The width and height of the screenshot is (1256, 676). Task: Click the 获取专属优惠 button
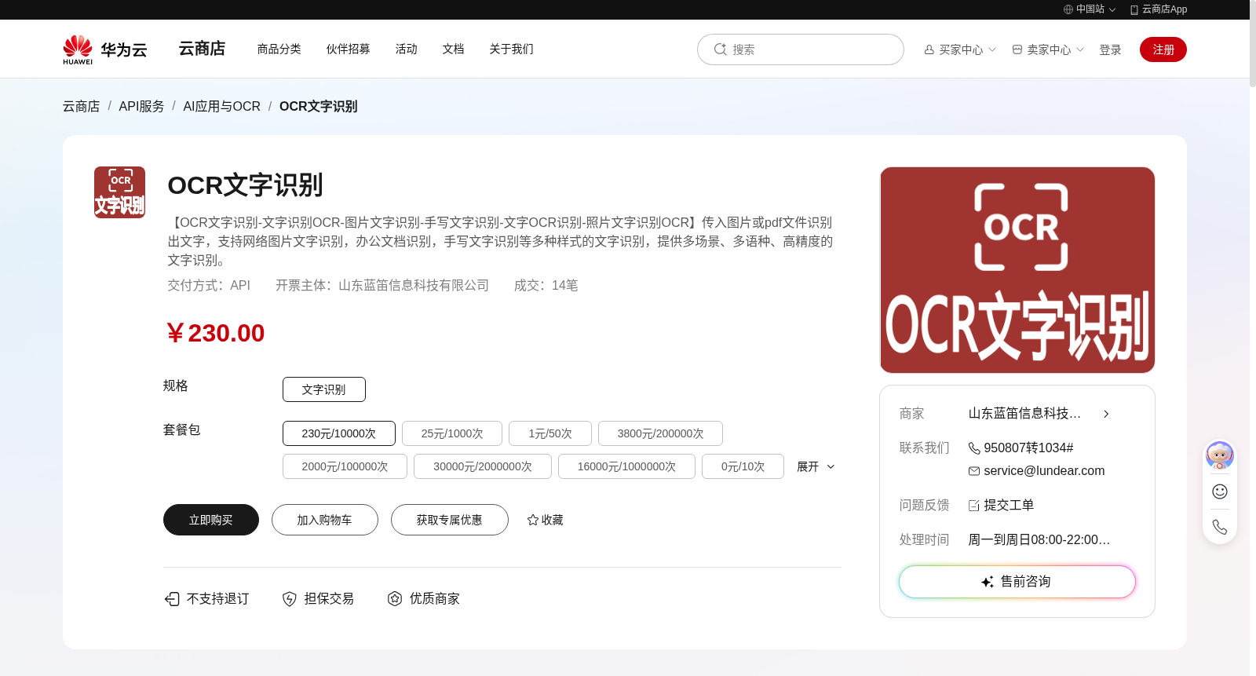point(450,520)
